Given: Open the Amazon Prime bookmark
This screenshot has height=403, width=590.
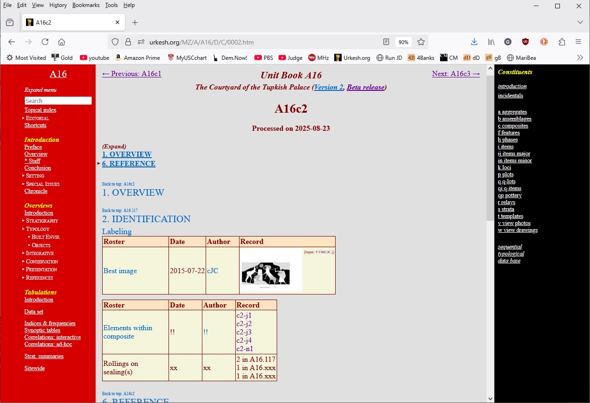Looking at the screenshot, I should (x=137, y=58).
